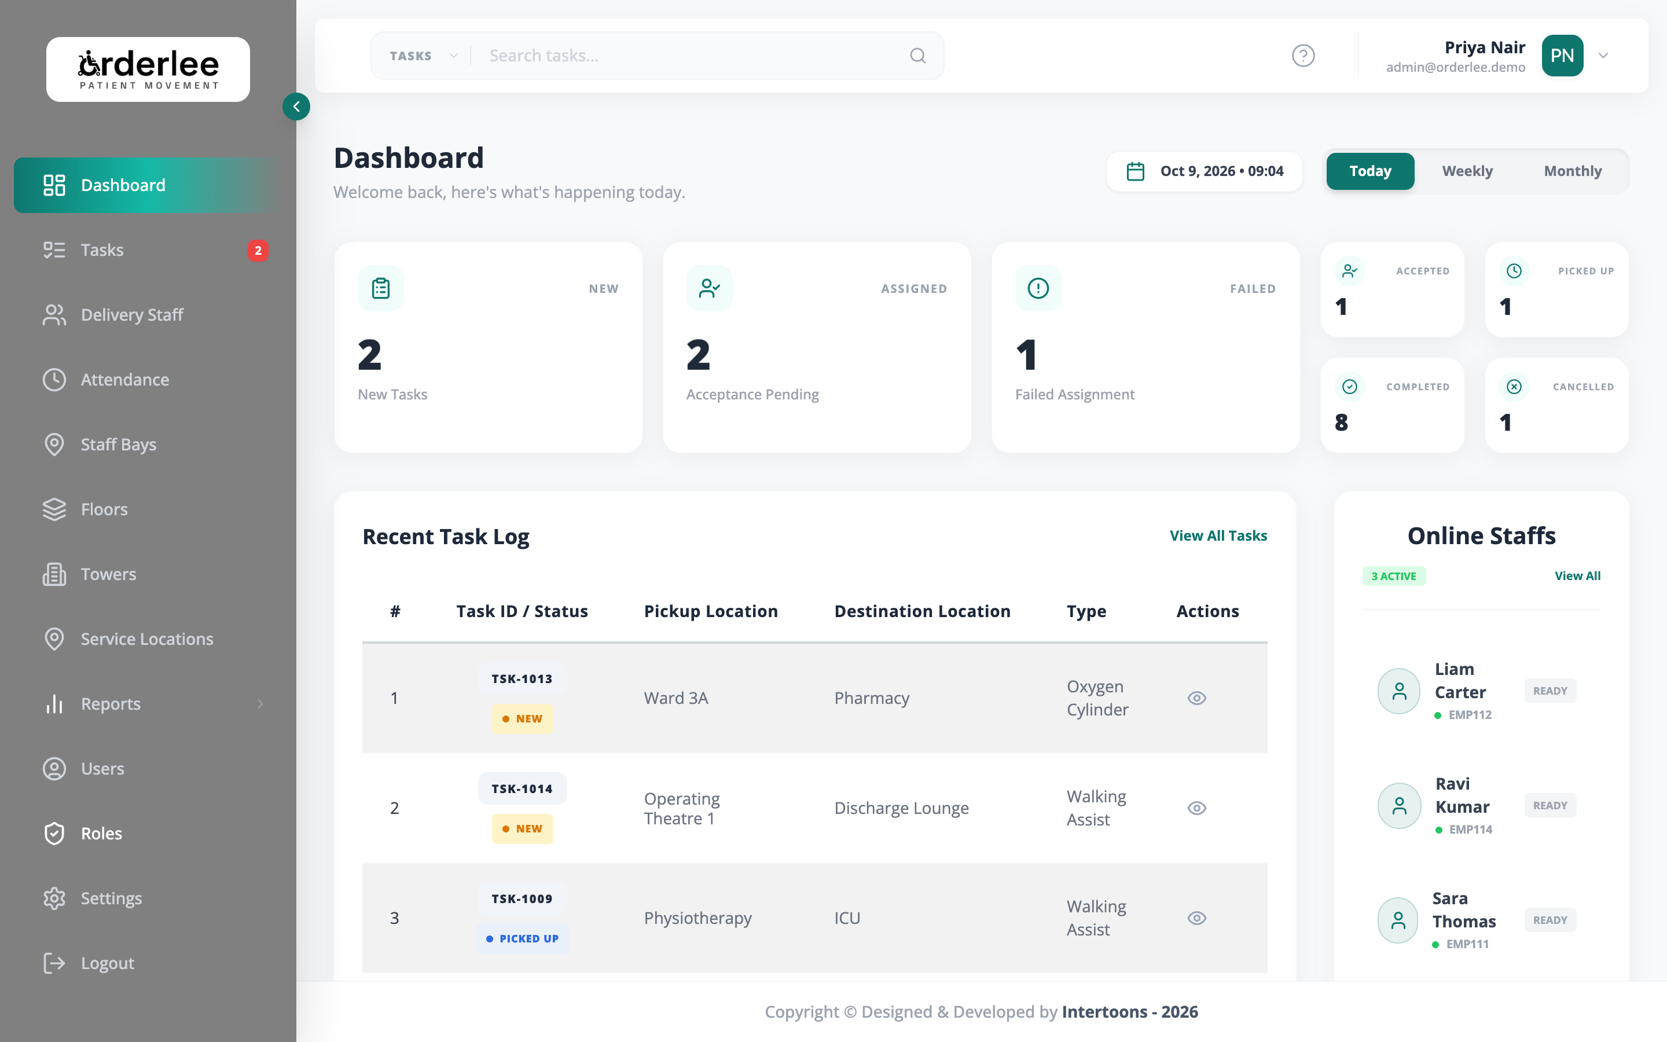Click the Cancelled x-circle icon
Viewport: 1667px width, 1042px height.
coord(1514,387)
